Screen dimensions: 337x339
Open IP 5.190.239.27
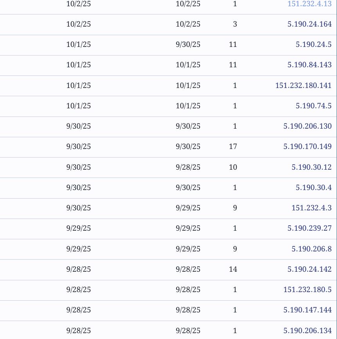[x=309, y=228]
